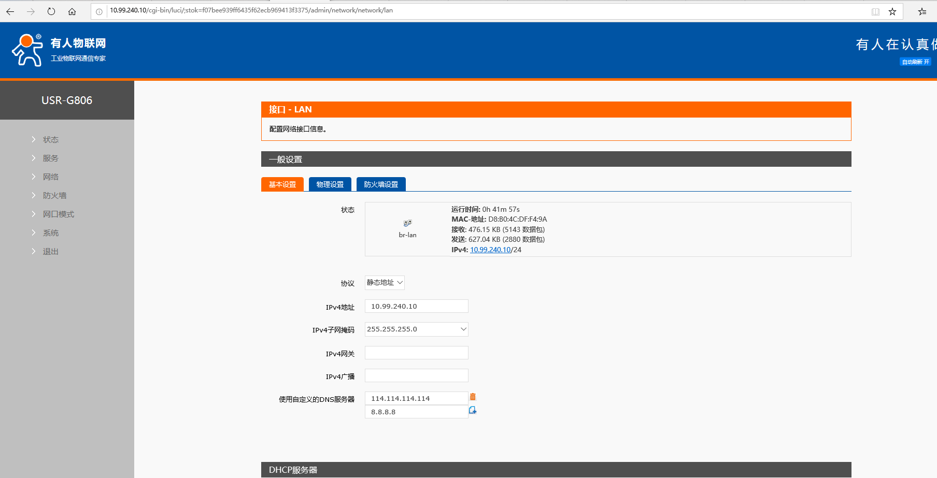Click the browser refresh icon

(x=51, y=11)
